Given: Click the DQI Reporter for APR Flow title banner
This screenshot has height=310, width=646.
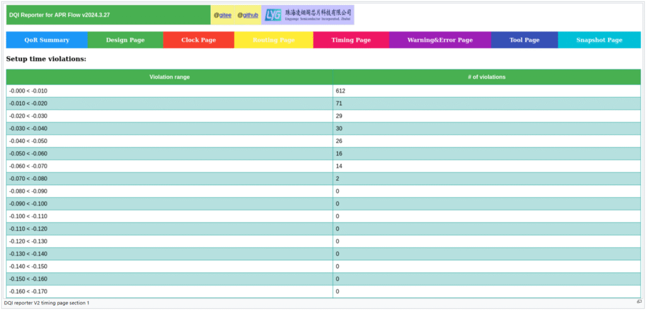Looking at the screenshot, I should (108, 15).
